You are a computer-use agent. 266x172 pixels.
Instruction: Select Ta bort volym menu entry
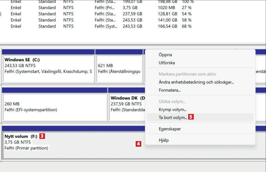[173, 118]
